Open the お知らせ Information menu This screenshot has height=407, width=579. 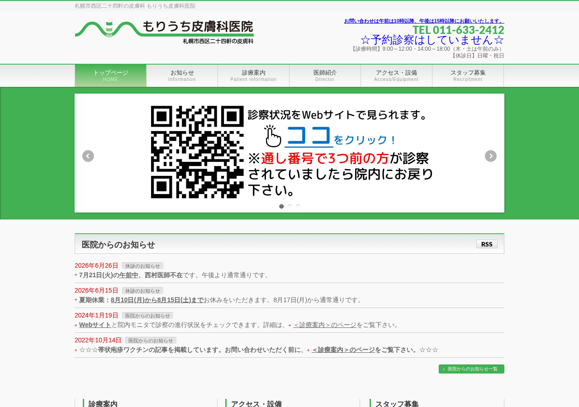(182, 76)
